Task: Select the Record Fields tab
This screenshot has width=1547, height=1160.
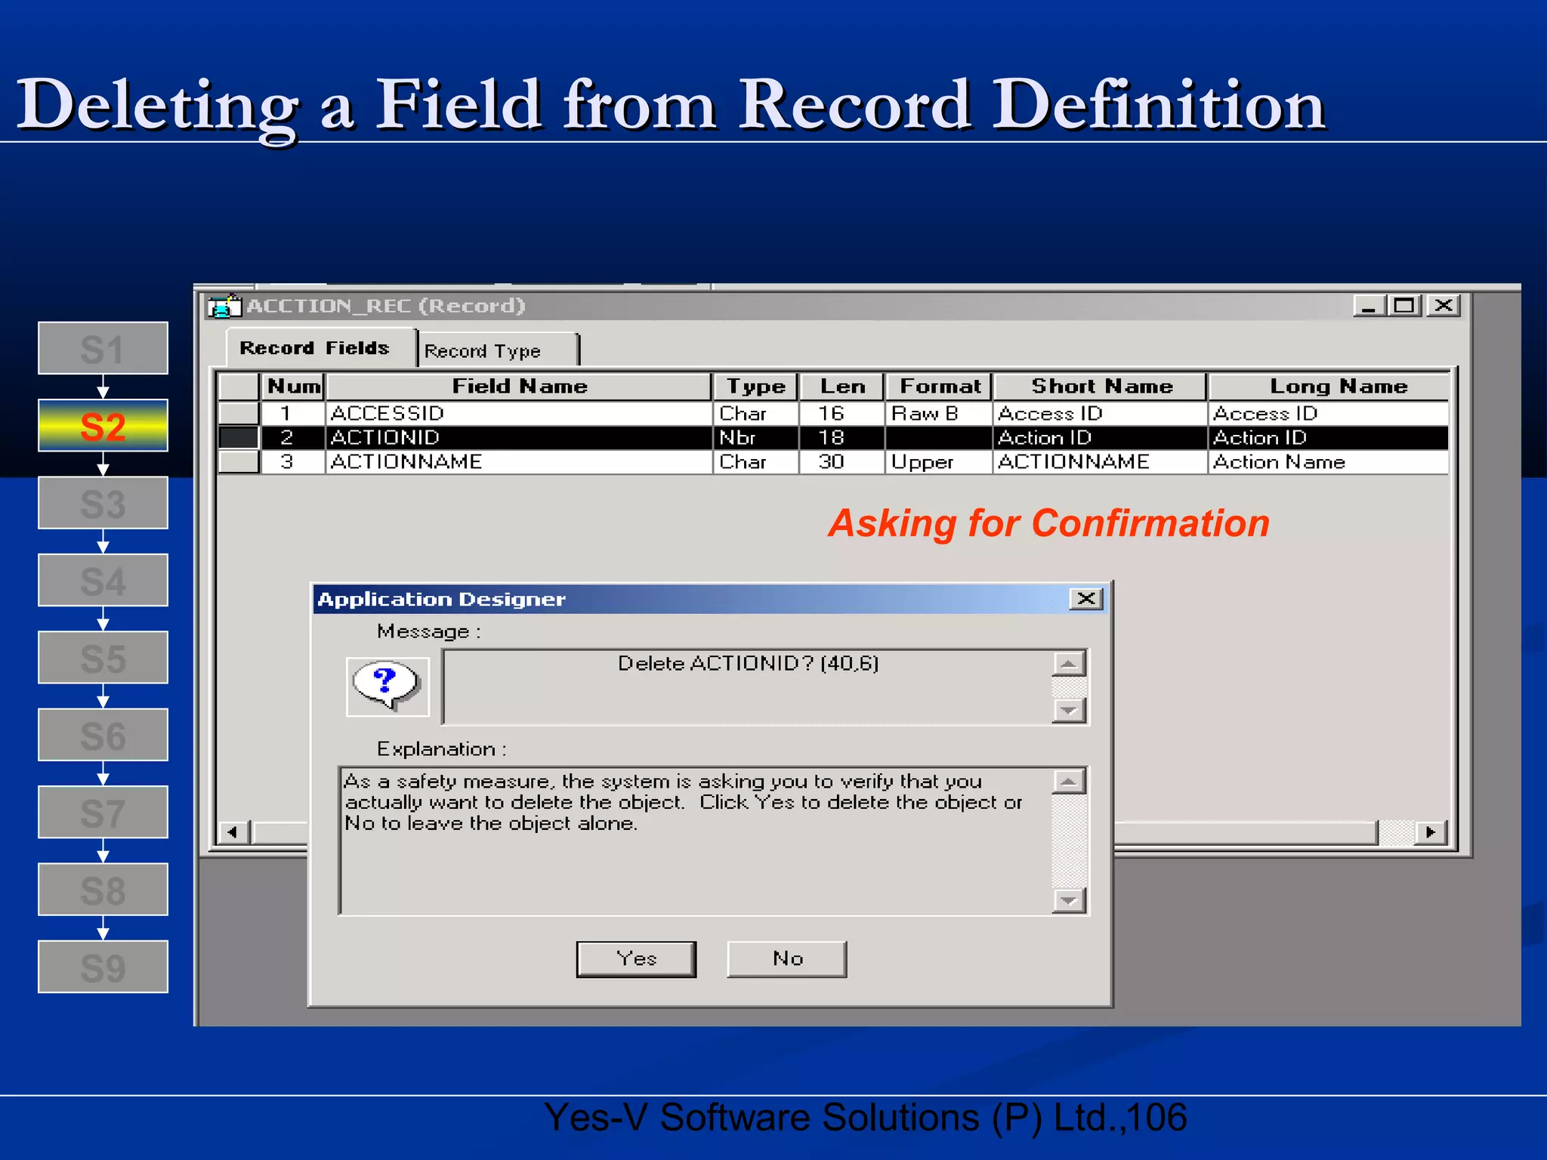Action: (320, 348)
